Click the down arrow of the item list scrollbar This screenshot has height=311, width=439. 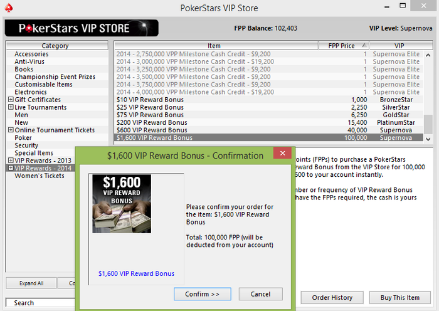point(428,139)
